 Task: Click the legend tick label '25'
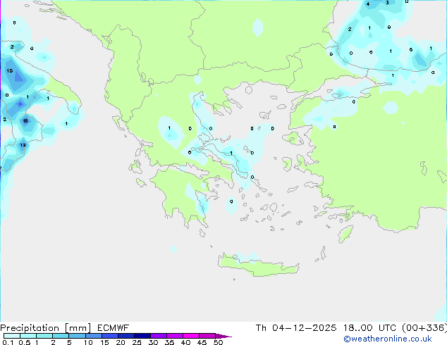[137, 342]
